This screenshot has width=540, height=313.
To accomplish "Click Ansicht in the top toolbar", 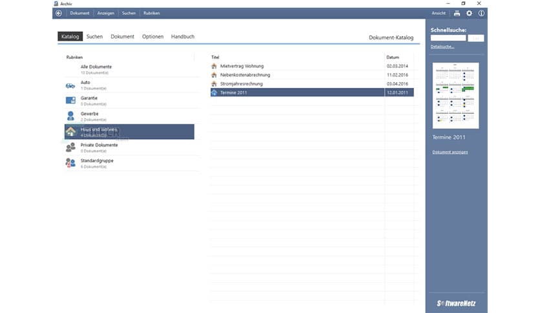I will [439, 13].
